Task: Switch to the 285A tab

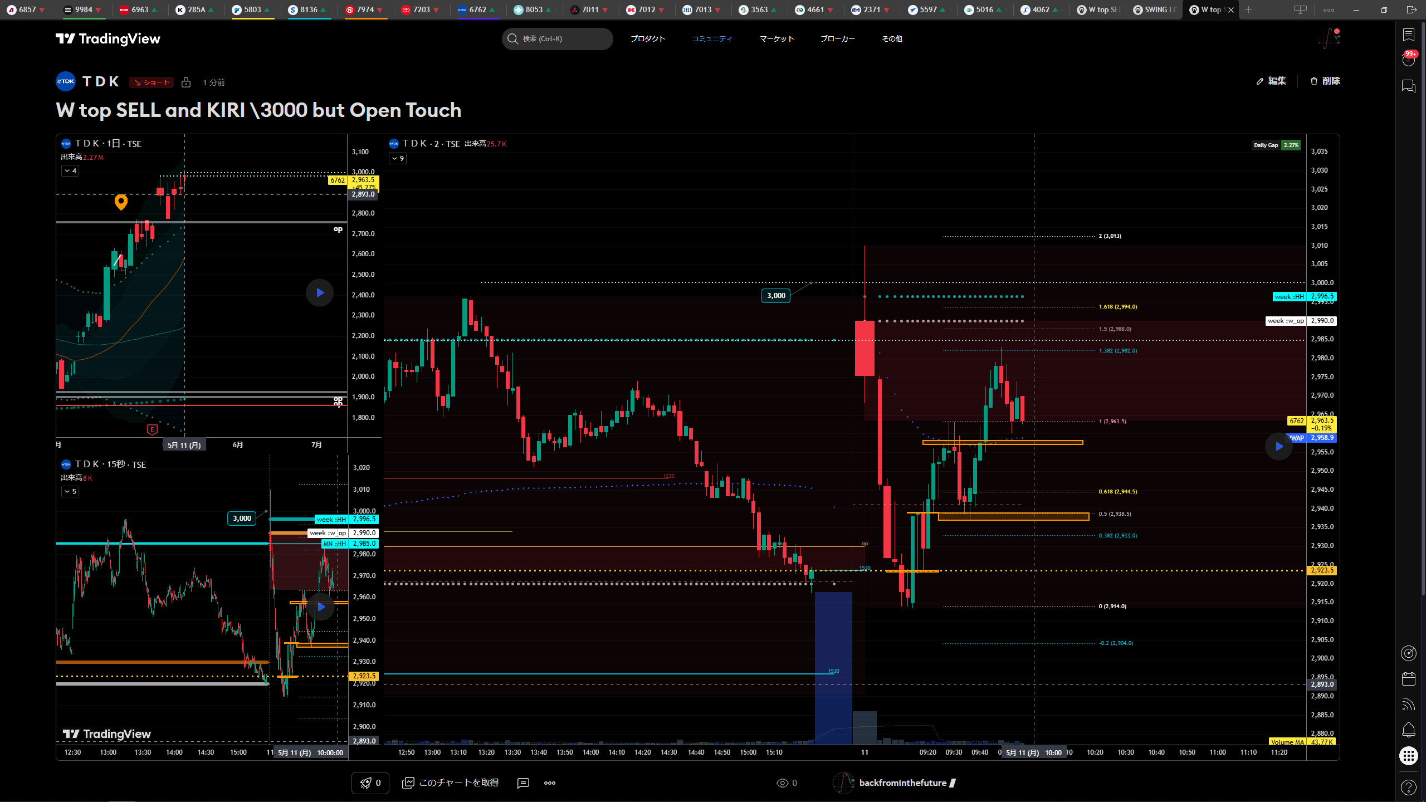Action: pos(196,9)
